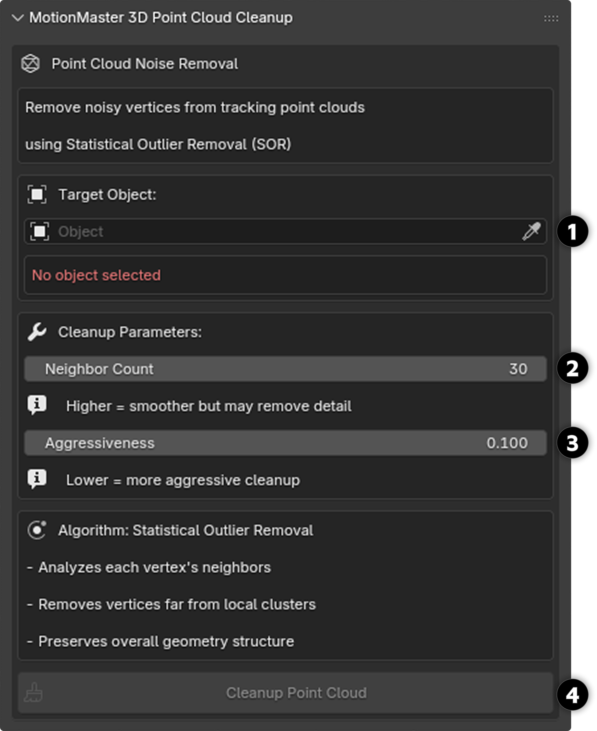
Task: Click the Aggressiveness value slider
Action: pyautogui.click(x=285, y=443)
